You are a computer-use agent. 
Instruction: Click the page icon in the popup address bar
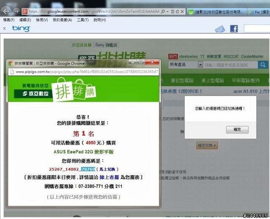12,72
